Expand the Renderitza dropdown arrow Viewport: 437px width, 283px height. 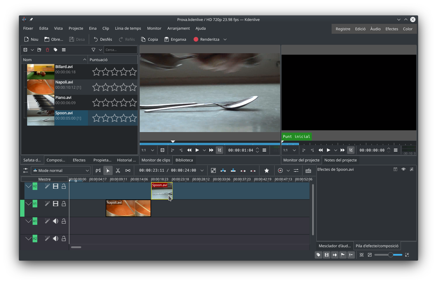coord(225,40)
